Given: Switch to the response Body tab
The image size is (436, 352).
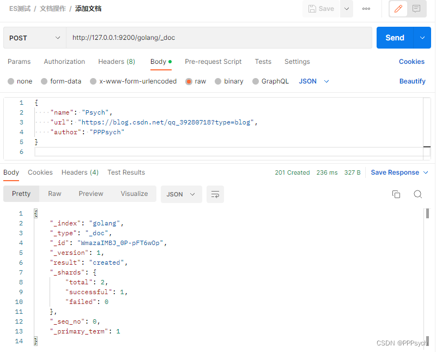Looking at the screenshot, I should point(11,172).
